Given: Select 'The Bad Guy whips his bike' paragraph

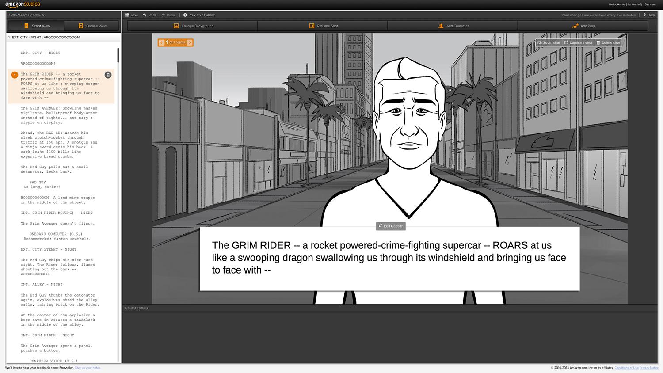Looking at the screenshot, I should click(57, 267).
